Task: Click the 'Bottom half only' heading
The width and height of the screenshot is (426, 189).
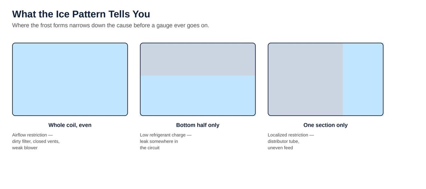Action: click(198, 125)
